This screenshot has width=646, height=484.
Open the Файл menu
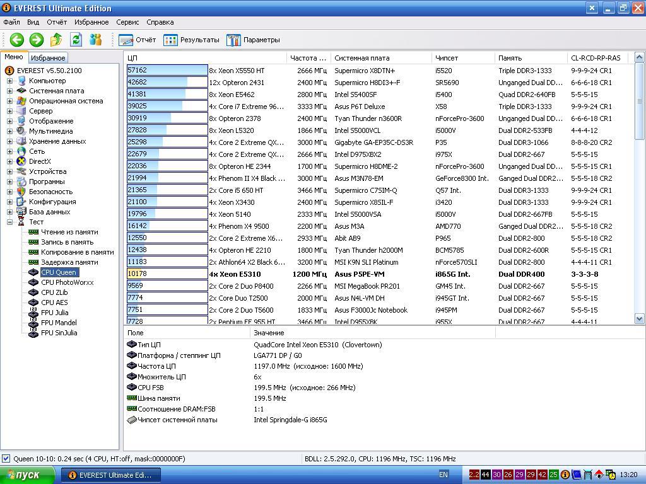11,22
